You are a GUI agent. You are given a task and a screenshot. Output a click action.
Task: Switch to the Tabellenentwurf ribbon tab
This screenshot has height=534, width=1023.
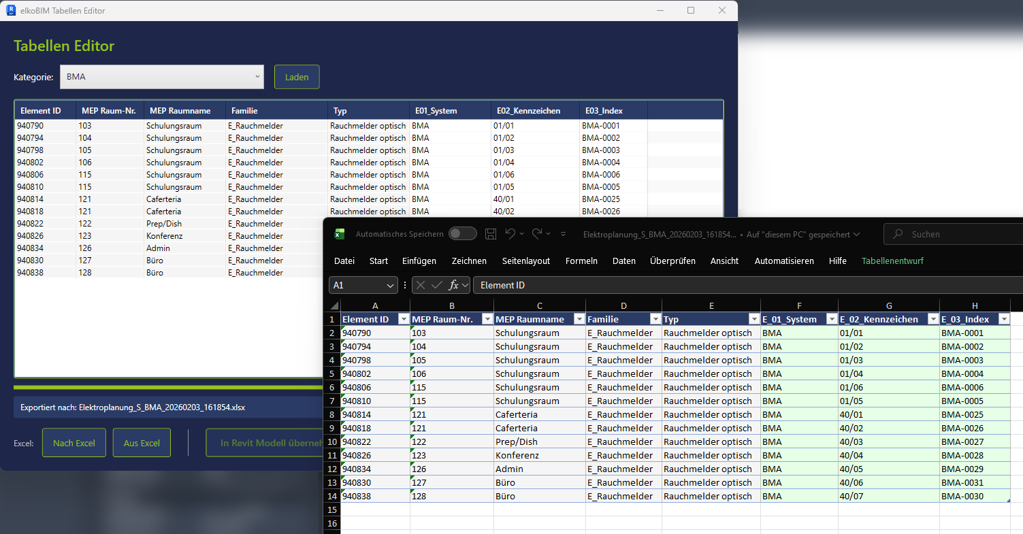(x=892, y=261)
